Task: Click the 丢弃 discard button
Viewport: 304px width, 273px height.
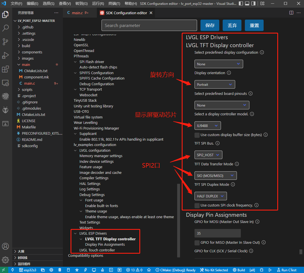Action: 232,25
